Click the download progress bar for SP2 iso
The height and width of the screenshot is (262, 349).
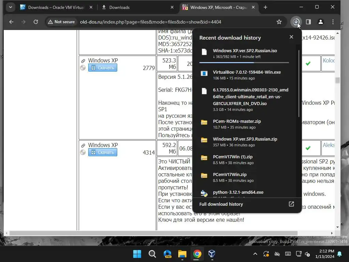pos(244,63)
